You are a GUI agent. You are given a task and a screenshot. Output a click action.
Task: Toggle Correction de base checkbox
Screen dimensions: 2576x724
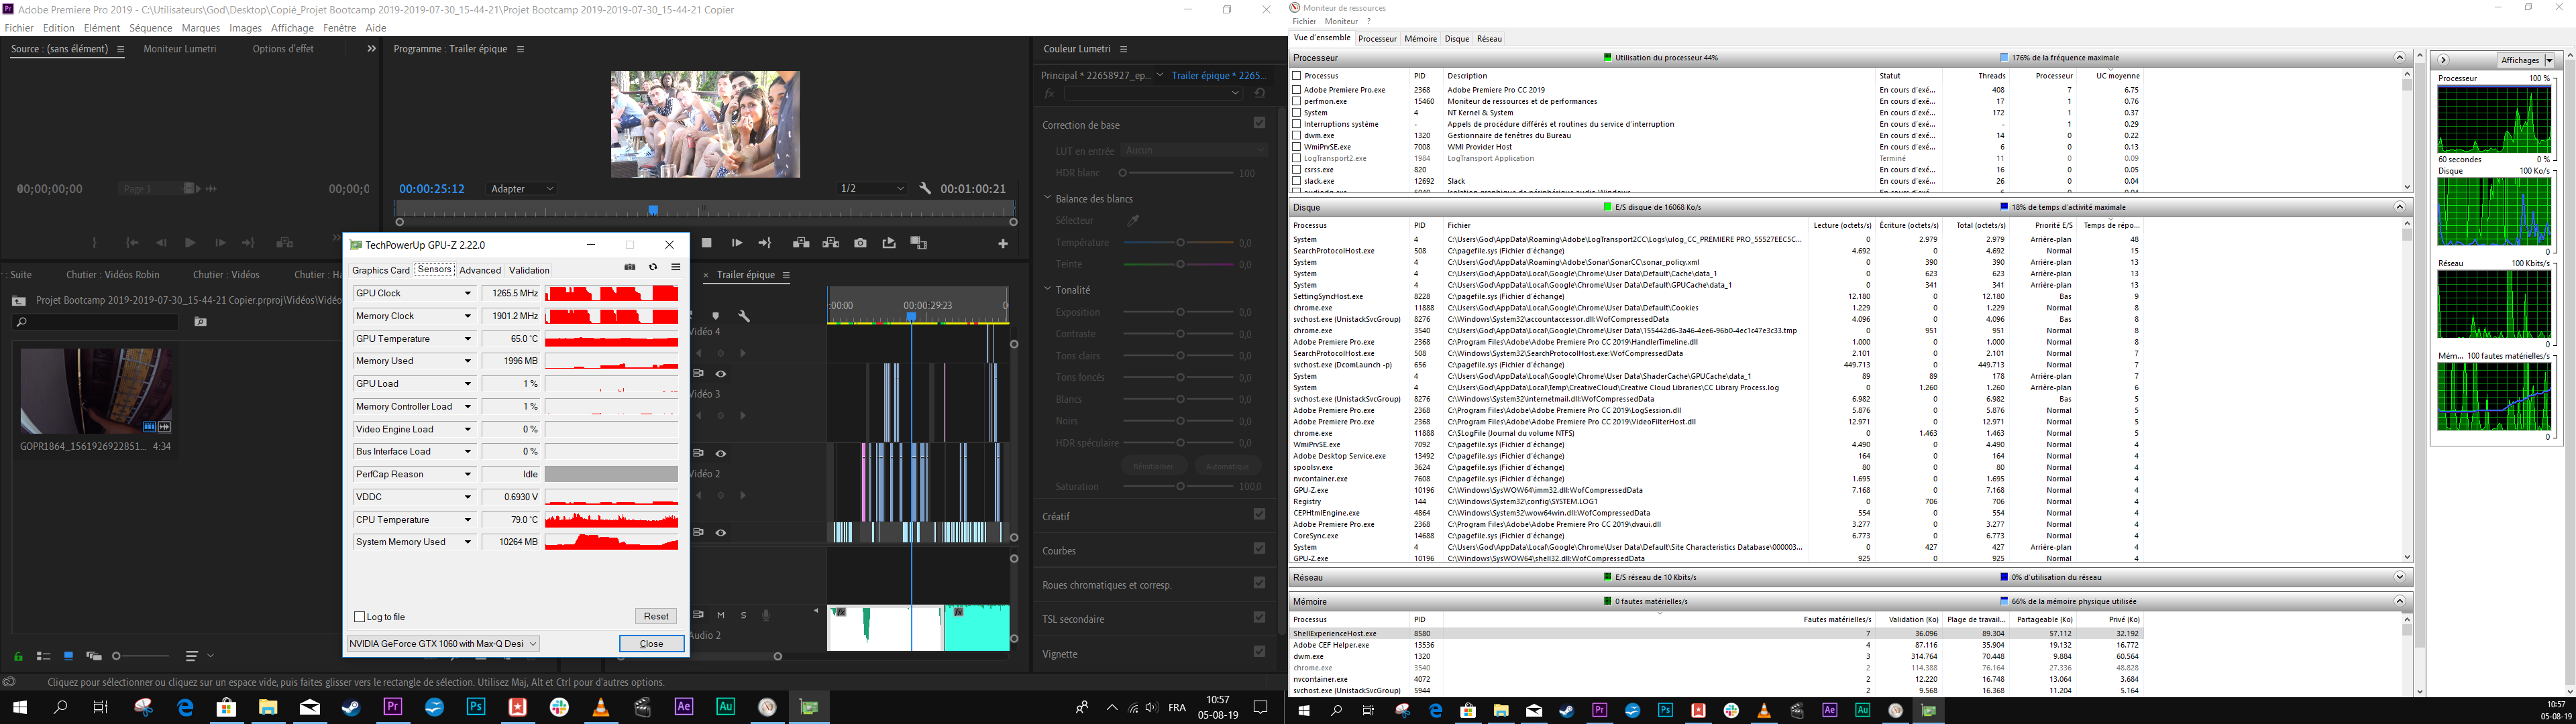pyautogui.click(x=1259, y=123)
